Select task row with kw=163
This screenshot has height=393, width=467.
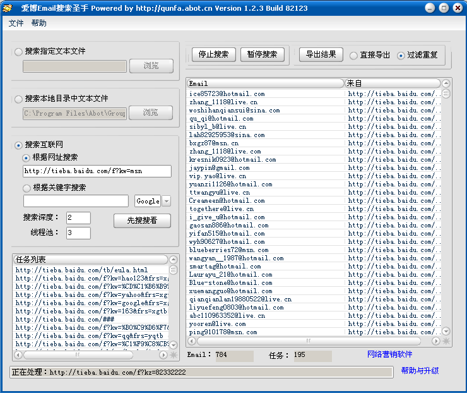[92, 311]
